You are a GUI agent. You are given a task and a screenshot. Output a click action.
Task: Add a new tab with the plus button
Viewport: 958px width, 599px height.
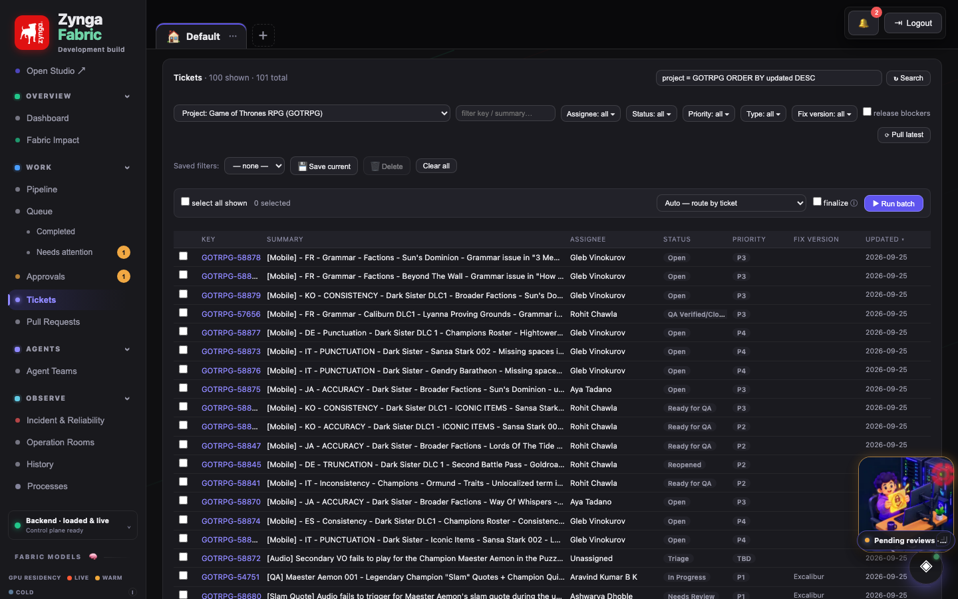click(263, 35)
